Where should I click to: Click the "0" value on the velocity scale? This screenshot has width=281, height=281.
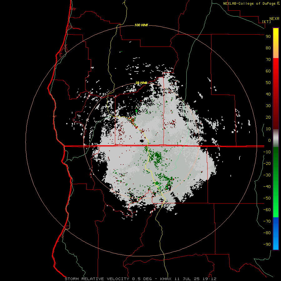(269, 140)
